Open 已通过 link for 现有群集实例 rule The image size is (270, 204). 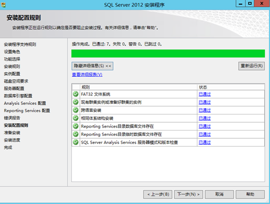(x=205, y=102)
